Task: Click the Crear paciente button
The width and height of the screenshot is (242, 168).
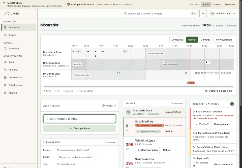Action: [79, 128]
